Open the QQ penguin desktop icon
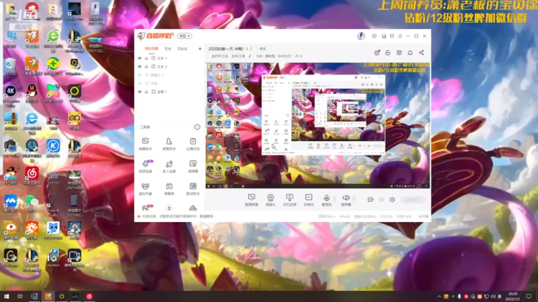 (32, 93)
